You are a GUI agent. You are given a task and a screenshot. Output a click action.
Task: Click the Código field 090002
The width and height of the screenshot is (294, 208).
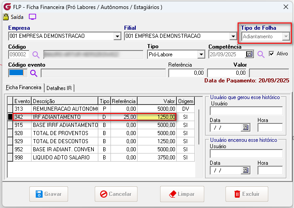coord(19,54)
